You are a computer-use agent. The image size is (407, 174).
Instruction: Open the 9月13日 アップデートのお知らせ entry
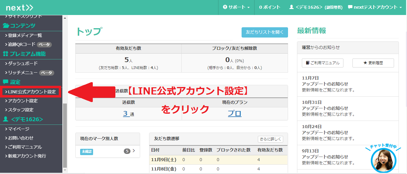[348, 157]
